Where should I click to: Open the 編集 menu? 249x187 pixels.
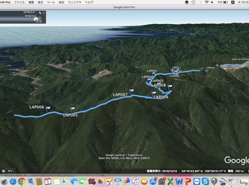pos(31,2)
